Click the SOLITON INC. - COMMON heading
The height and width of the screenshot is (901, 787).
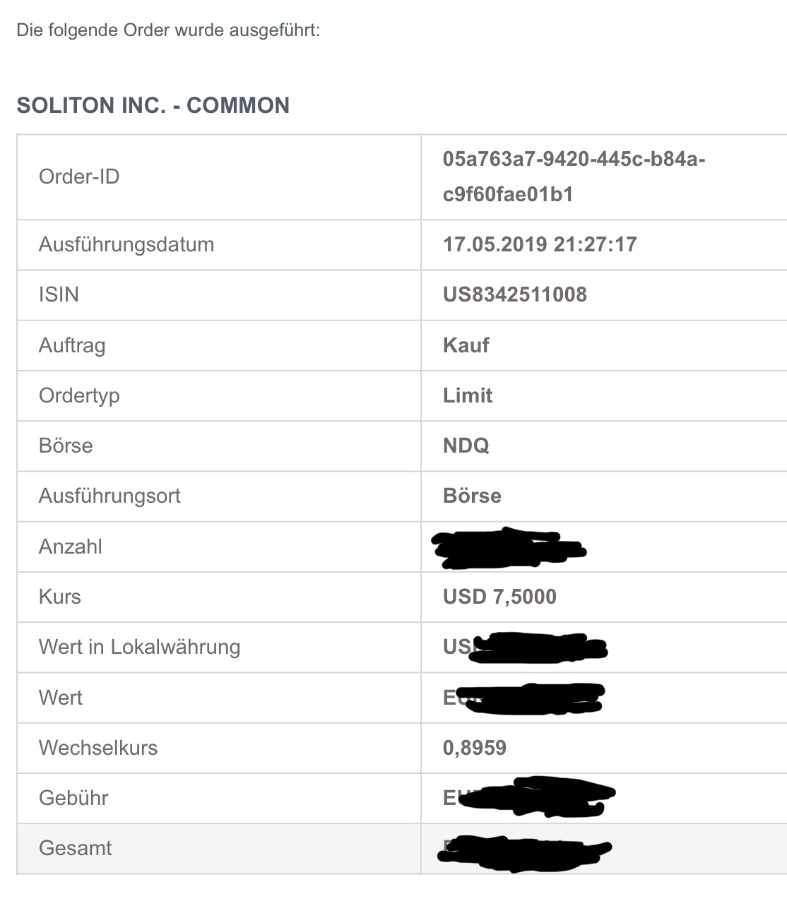pos(153,105)
